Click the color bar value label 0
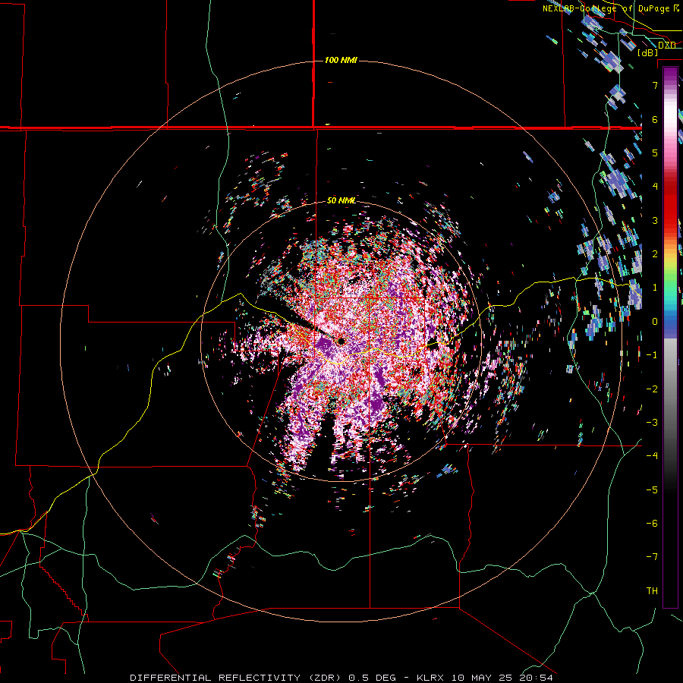The image size is (683, 683). [655, 322]
